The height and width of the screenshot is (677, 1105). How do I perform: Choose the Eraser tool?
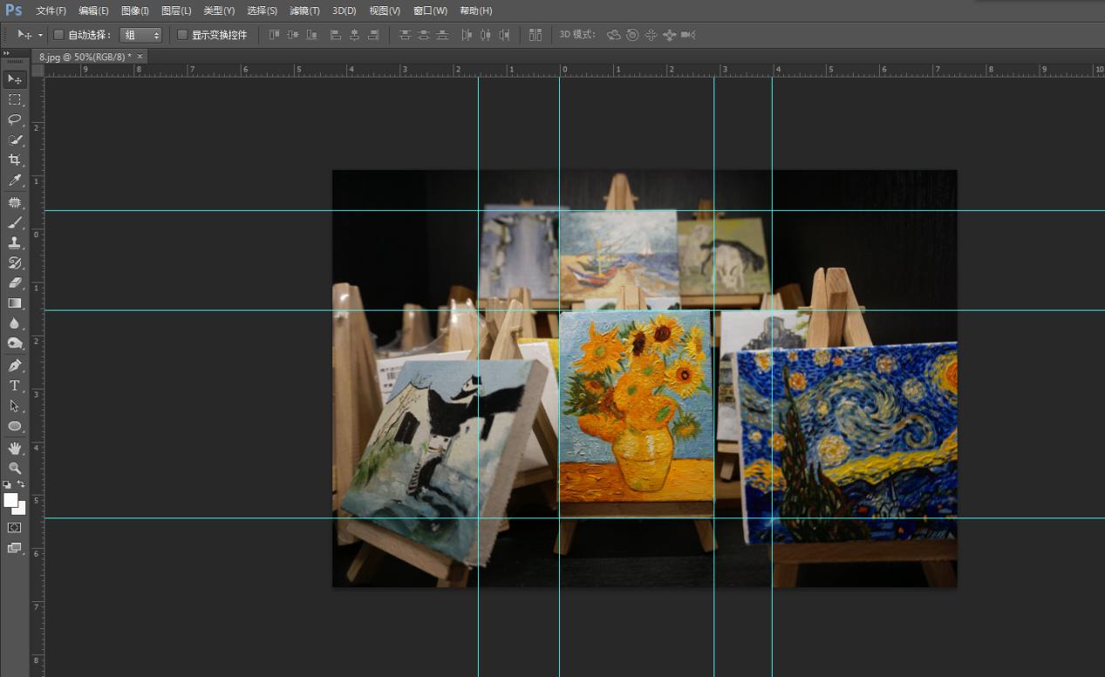pyautogui.click(x=15, y=283)
